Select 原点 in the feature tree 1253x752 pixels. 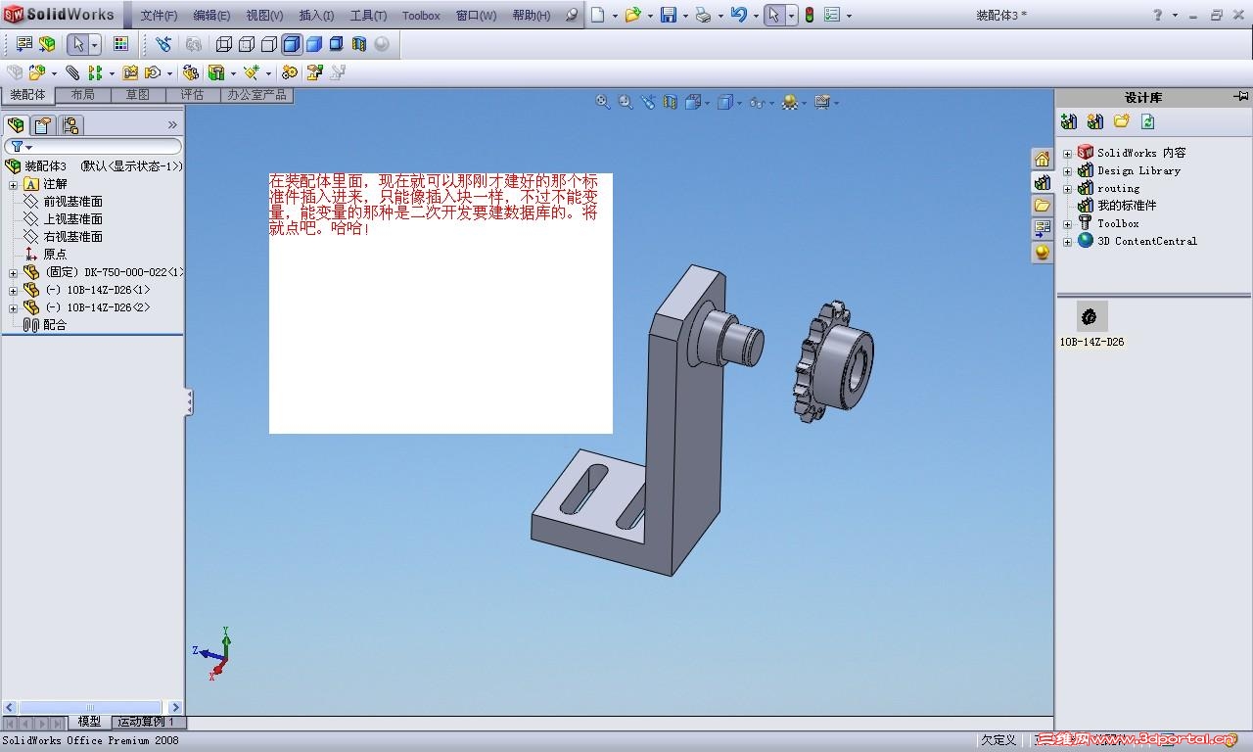click(x=55, y=255)
